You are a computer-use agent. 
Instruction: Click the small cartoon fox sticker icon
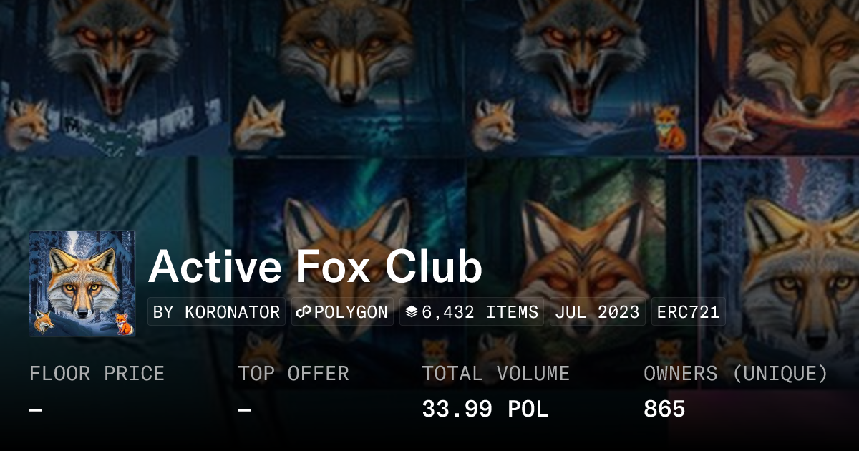(669, 128)
